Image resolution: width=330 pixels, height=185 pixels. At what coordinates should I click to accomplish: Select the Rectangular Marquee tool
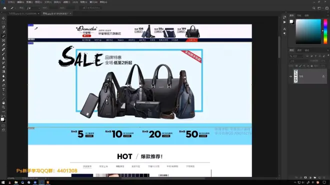pyautogui.click(x=3, y=22)
